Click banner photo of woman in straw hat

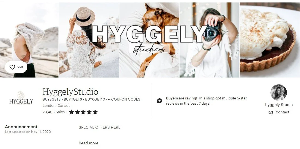tap(89, 40)
